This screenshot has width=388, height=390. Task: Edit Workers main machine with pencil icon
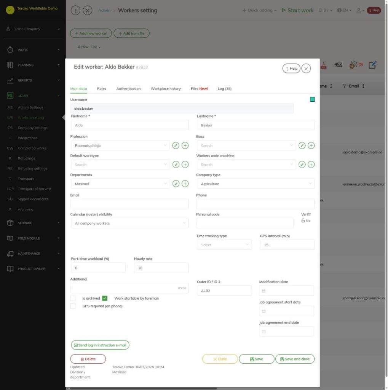point(302,165)
